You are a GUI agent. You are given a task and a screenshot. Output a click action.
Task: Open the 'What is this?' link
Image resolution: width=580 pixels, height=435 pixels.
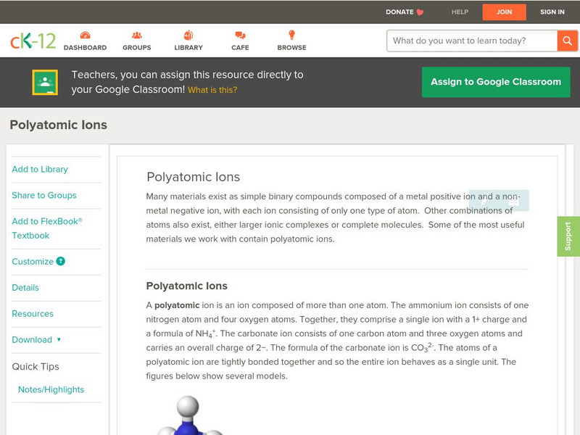click(x=212, y=90)
